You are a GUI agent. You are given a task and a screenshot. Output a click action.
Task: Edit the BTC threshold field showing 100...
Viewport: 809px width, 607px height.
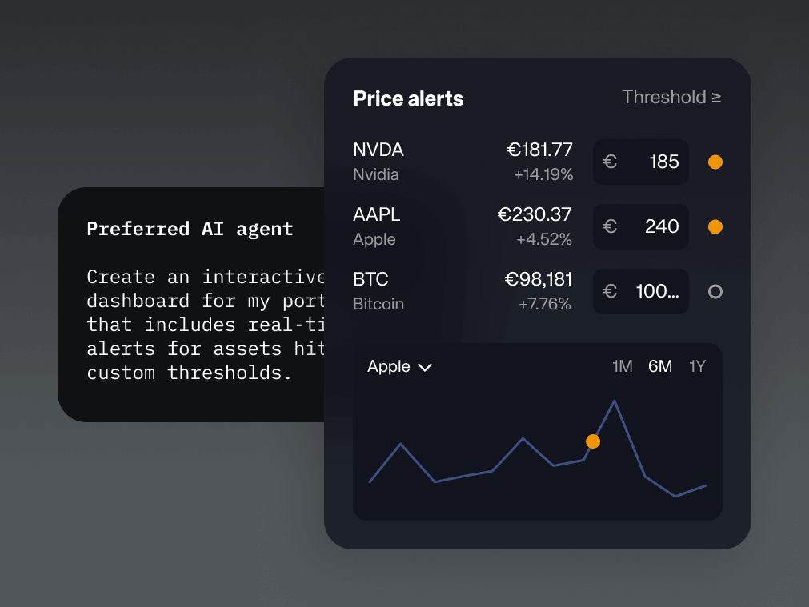point(641,291)
